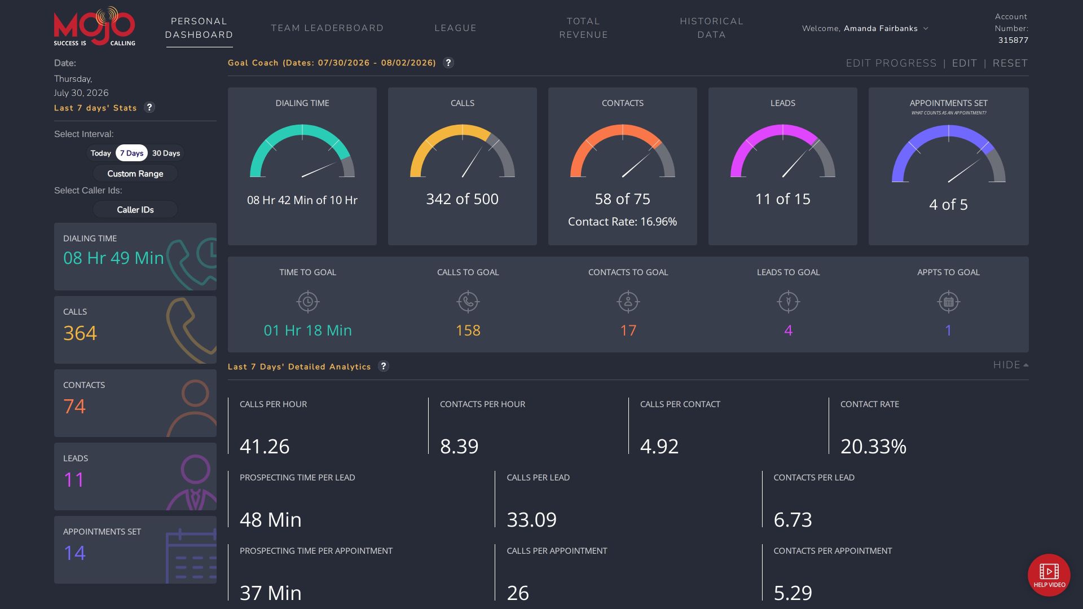This screenshot has width=1083, height=609.
Task: Click the Custom Range button
Action: click(135, 174)
